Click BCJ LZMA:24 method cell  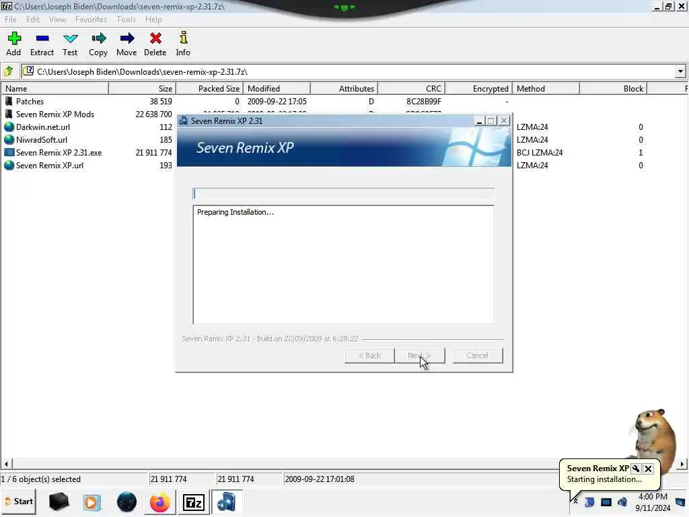coord(540,153)
